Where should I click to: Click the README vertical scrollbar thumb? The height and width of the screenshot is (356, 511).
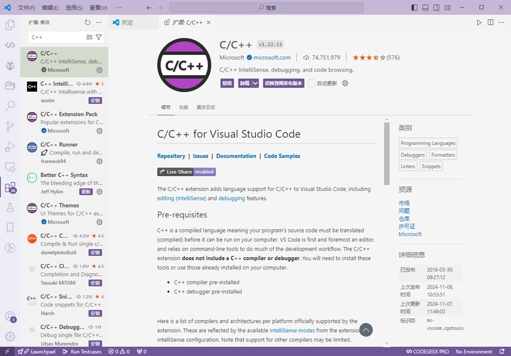tap(386, 154)
